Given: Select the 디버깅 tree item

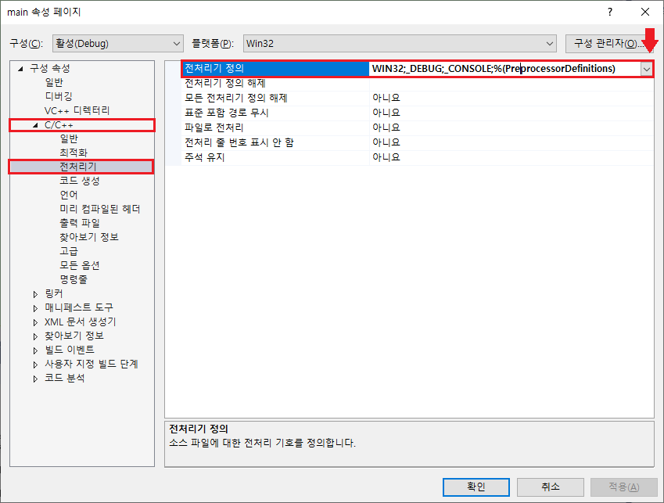Looking at the screenshot, I should [59, 96].
